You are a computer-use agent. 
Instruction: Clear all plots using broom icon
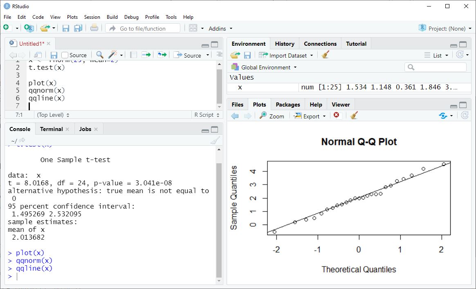coord(354,116)
